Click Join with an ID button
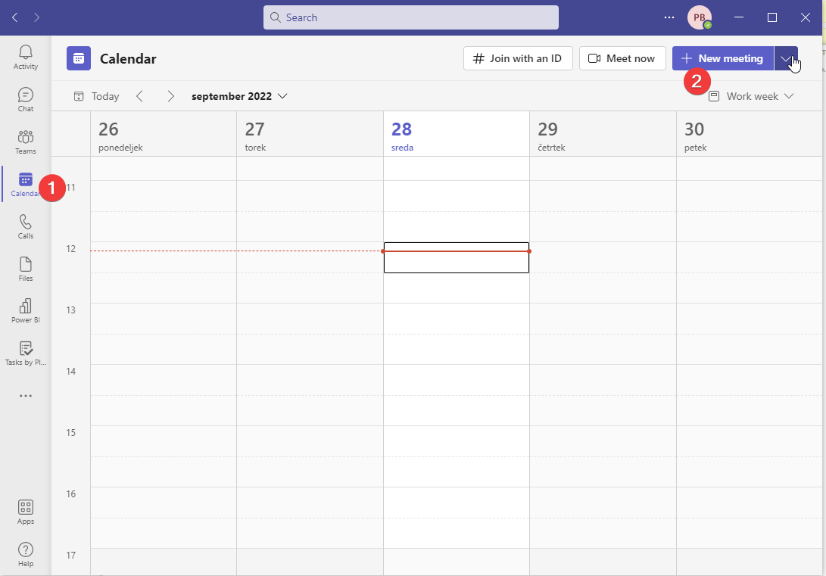The height and width of the screenshot is (576, 826). [x=517, y=59]
